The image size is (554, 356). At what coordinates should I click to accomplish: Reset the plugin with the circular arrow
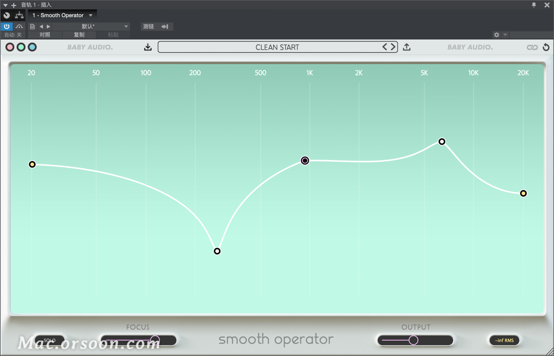(546, 47)
